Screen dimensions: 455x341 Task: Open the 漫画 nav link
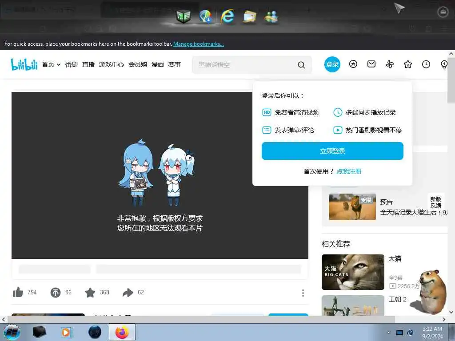click(158, 64)
